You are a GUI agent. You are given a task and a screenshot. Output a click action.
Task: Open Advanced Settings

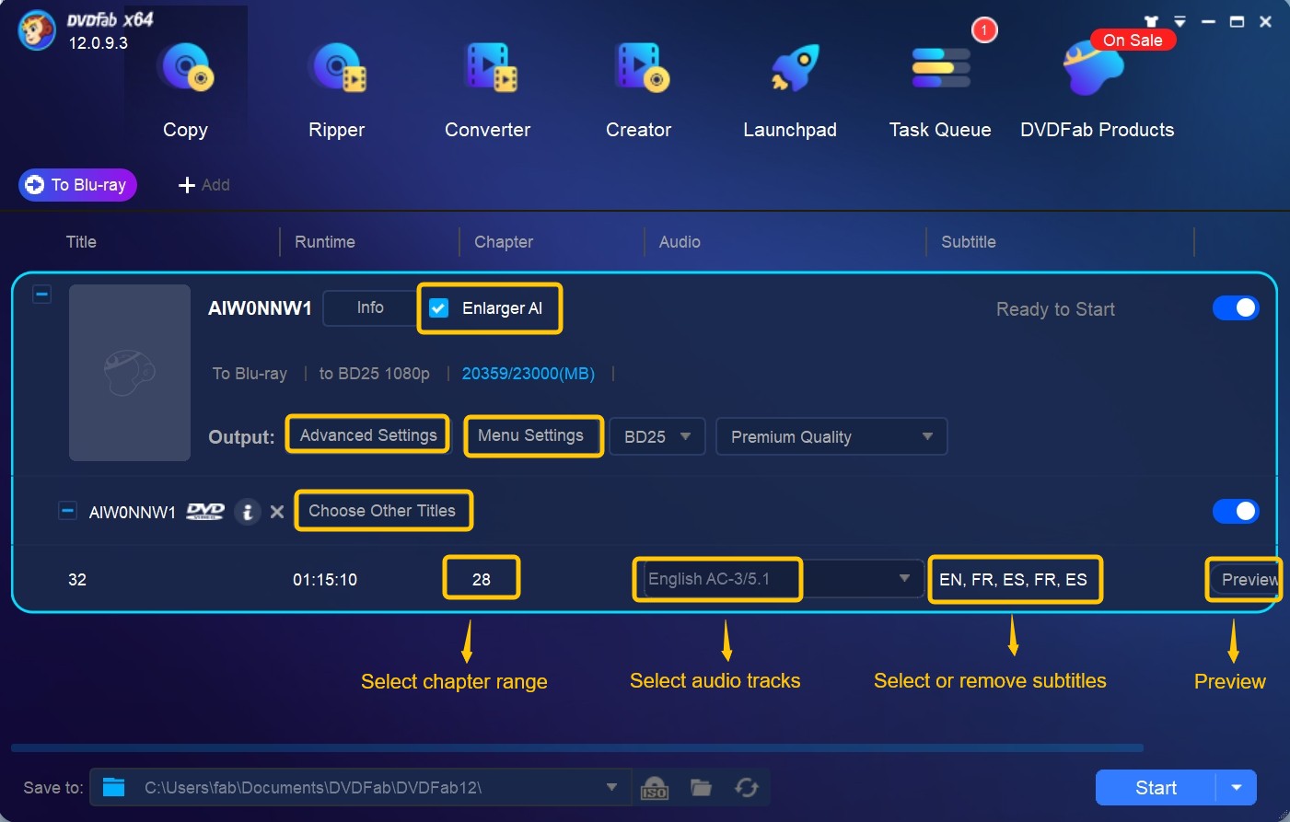pos(367,434)
